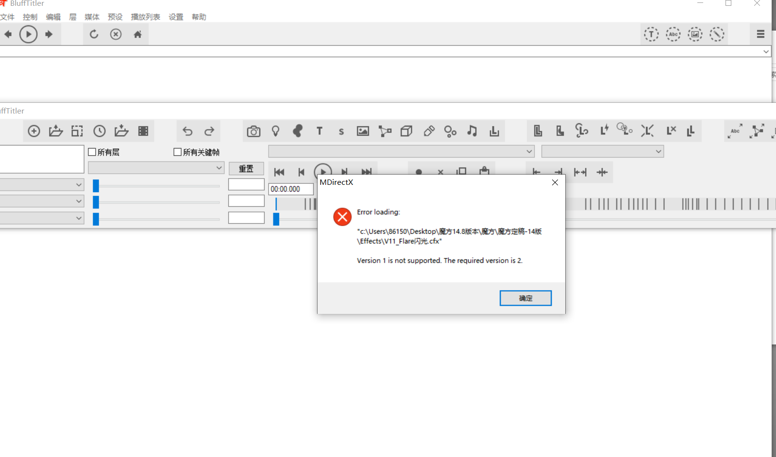The width and height of the screenshot is (776, 457).
Task: Add text layer with the T icon
Action: click(319, 131)
